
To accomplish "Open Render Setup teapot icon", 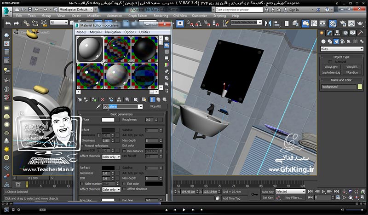I will [343, 23].
